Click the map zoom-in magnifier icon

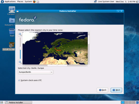click(x=20, y=34)
